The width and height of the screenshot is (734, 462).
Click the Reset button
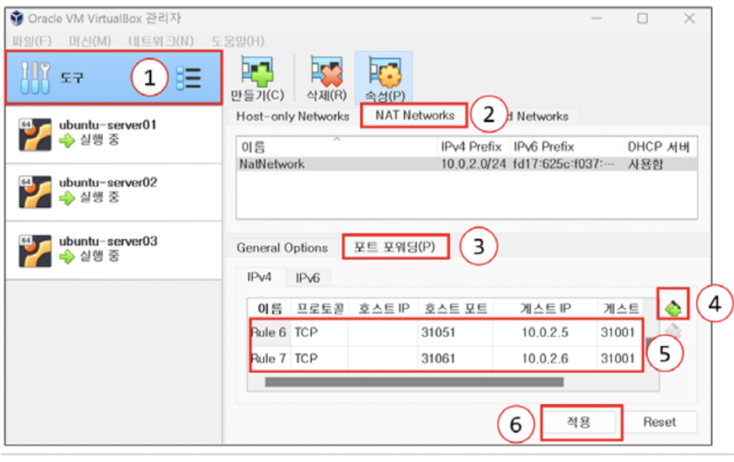(x=659, y=422)
